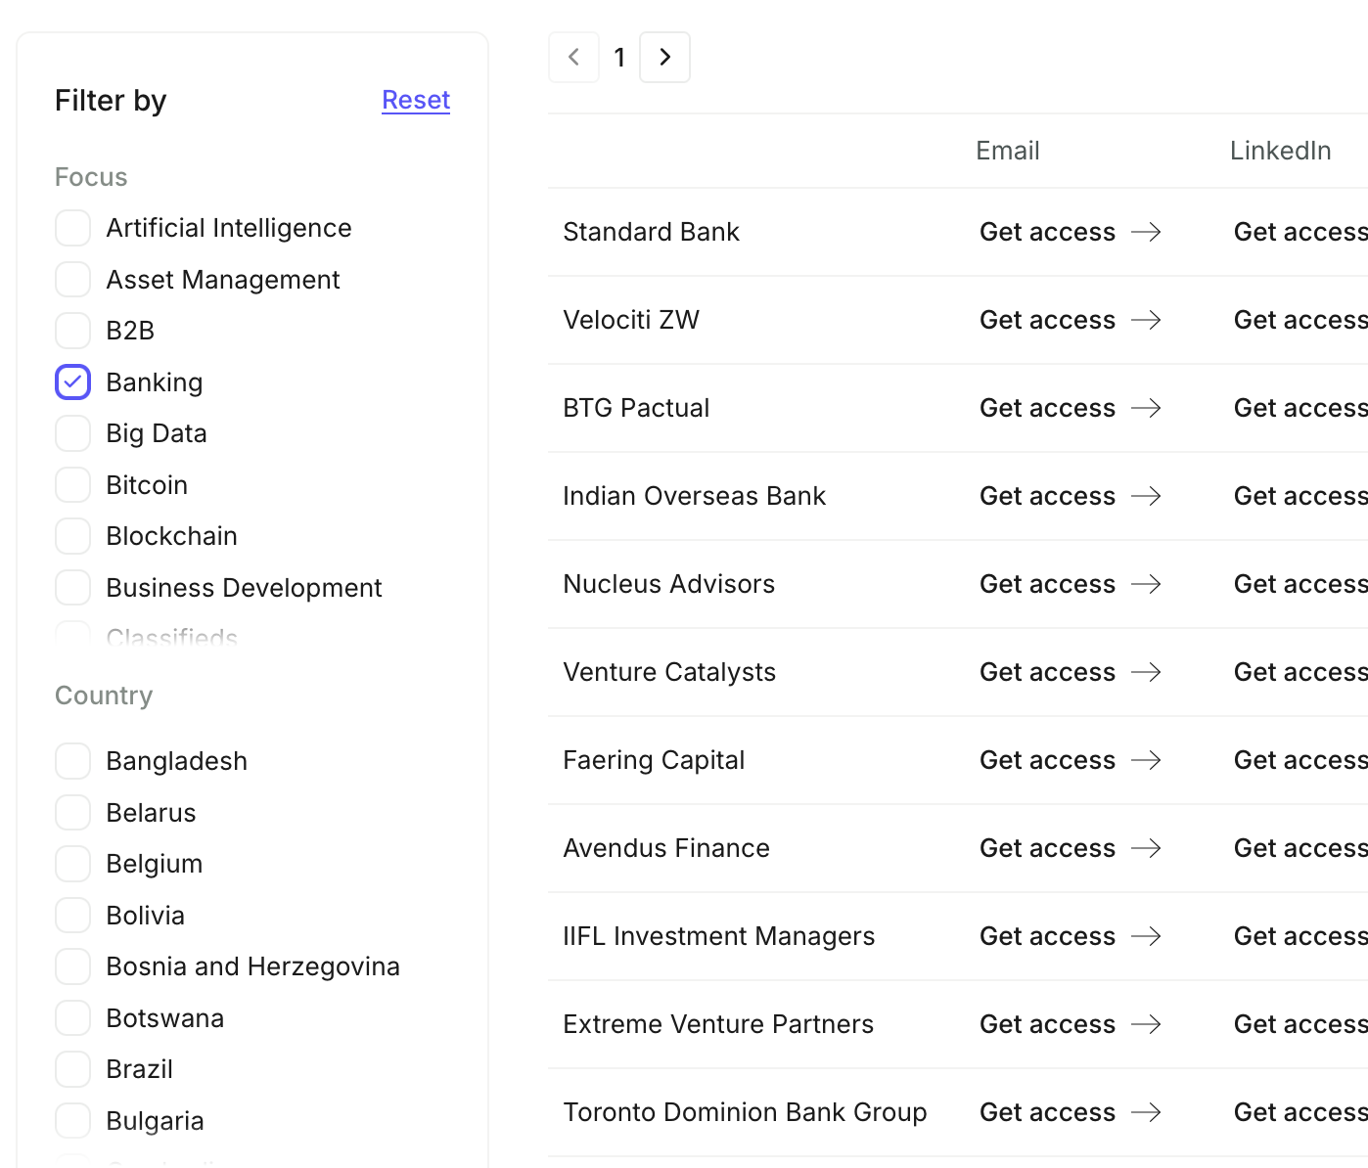This screenshot has width=1368, height=1168.
Task: Click the Email arrow for Extreme Venture Partners
Action: point(1146,1024)
